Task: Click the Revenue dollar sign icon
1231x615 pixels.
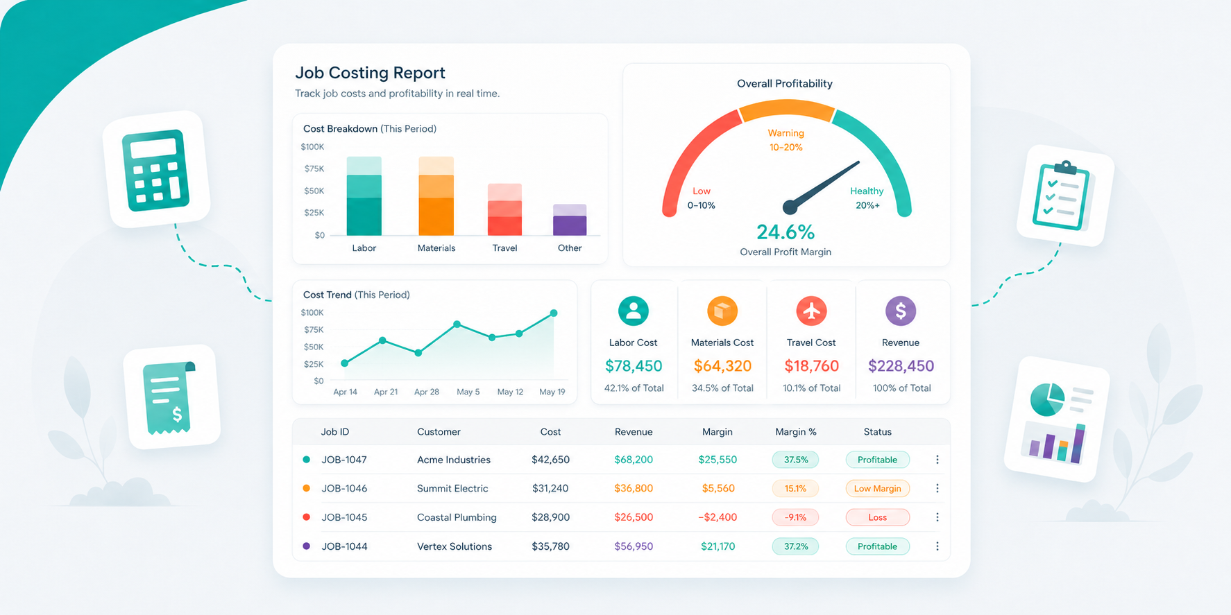Action: point(901,311)
